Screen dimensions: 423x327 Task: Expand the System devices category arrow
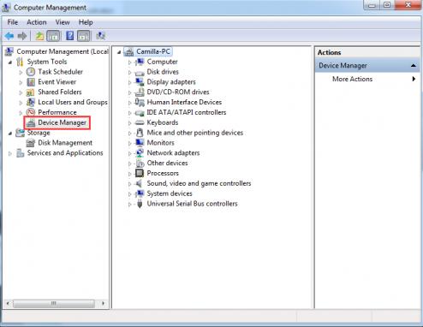(x=130, y=194)
